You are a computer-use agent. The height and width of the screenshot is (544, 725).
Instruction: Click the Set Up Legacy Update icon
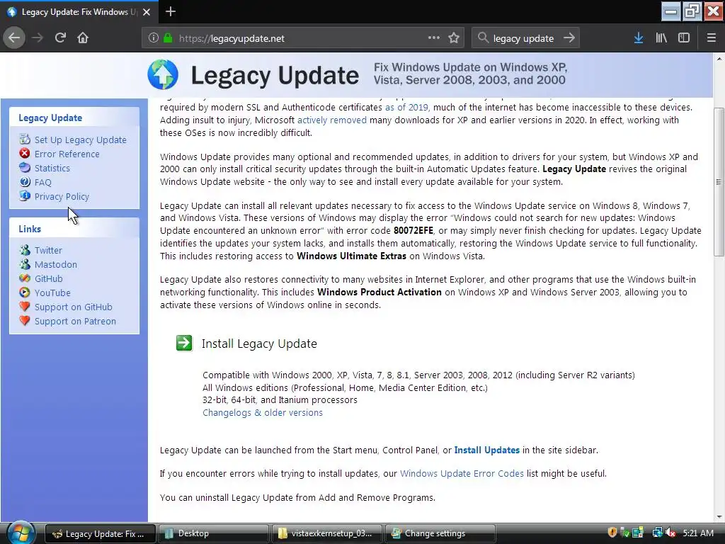click(x=25, y=140)
